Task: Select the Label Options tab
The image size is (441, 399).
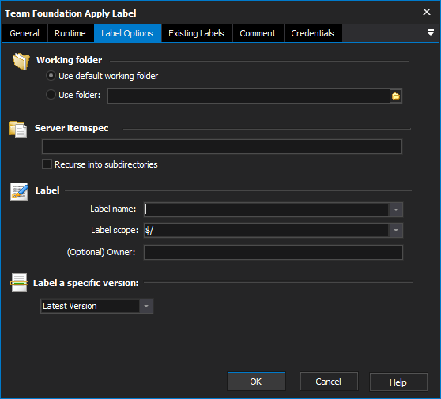Action: point(127,33)
